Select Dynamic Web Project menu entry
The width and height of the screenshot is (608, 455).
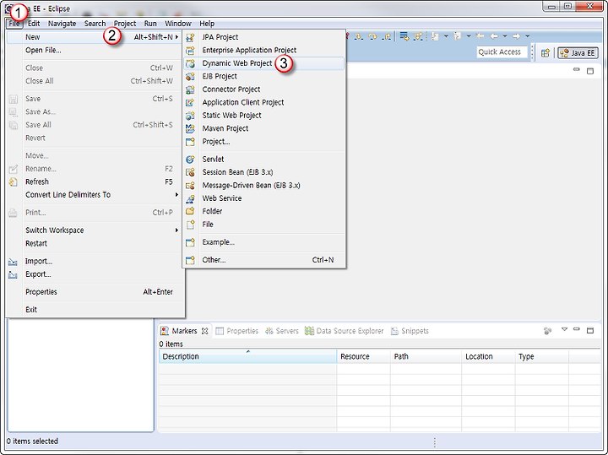click(263, 63)
